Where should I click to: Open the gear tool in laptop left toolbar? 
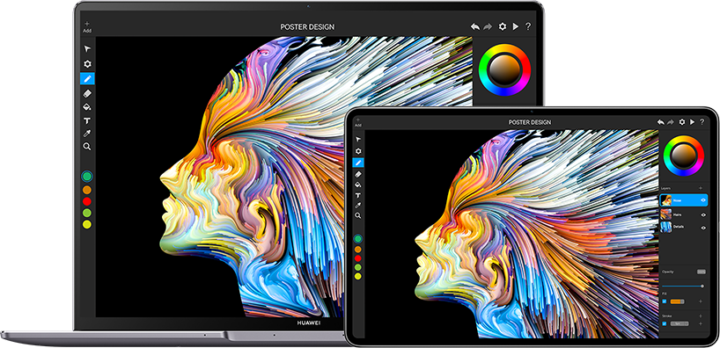tap(87, 64)
